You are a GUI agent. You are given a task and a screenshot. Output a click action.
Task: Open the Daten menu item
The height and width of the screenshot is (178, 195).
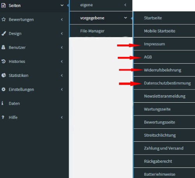coord(34,103)
